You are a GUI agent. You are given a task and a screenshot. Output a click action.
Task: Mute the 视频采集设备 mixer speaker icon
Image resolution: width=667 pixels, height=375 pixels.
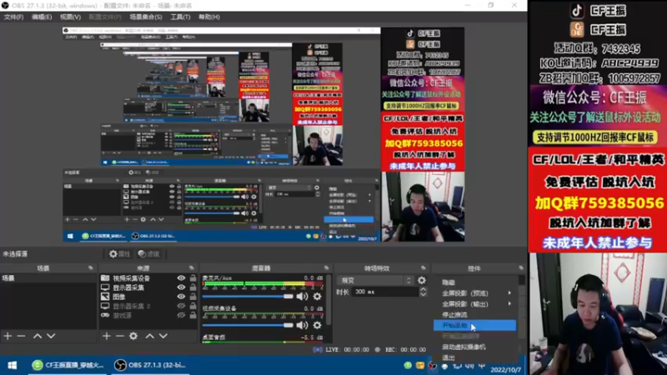pos(302,325)
